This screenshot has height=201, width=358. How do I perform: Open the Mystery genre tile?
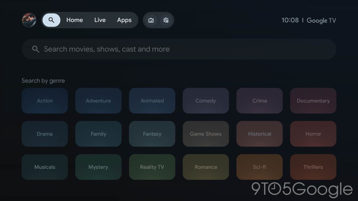click(x=98, y=167)
